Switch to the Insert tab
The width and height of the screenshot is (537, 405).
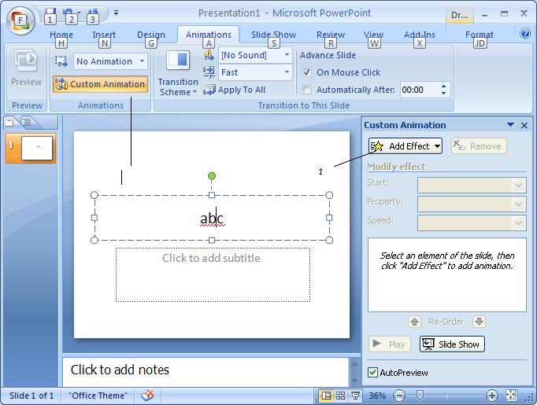pyautogui.click(x=104, y=35)
